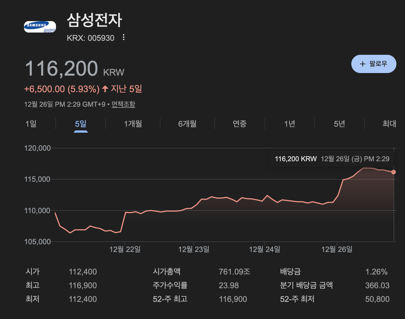Click the 116,200 KRW chart tooltip
The image size is (405, 319).
click(332, 159)
